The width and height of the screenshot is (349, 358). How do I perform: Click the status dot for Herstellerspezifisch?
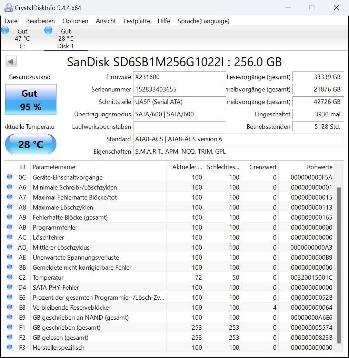click(x=10, y=347)
